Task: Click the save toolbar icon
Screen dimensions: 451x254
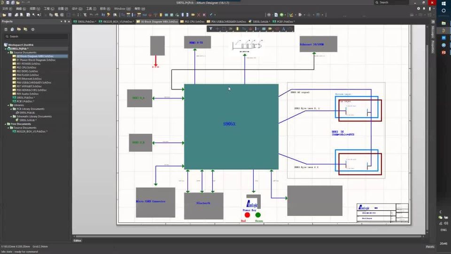Action: click(10, 15)
